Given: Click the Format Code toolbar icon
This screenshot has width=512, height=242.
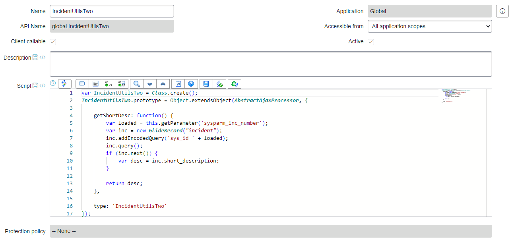Looking at the screenshot, I should coord(95,84).
